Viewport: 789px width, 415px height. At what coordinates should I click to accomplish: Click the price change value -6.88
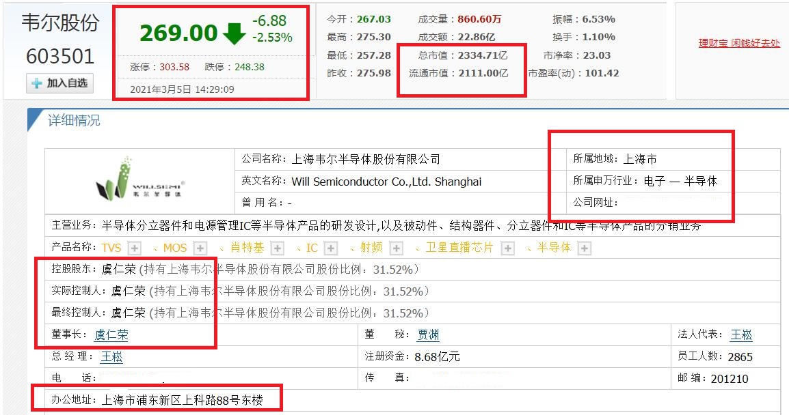[269, 21]
